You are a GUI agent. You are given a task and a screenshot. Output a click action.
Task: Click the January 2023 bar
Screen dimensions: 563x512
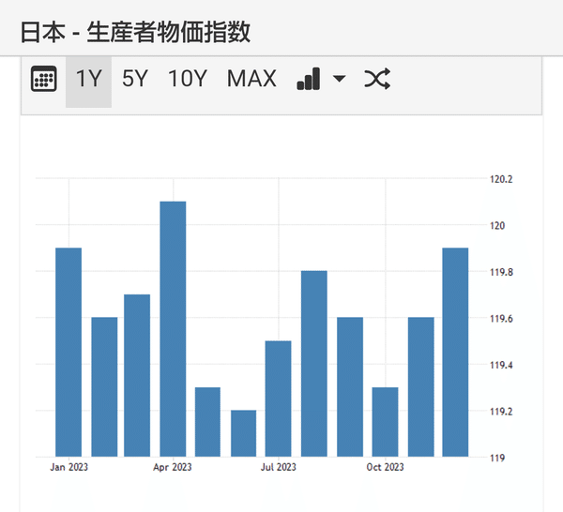[68, 352]
